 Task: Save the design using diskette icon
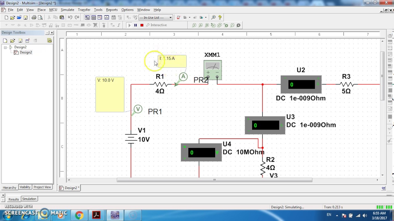click(x=26, y=17)
